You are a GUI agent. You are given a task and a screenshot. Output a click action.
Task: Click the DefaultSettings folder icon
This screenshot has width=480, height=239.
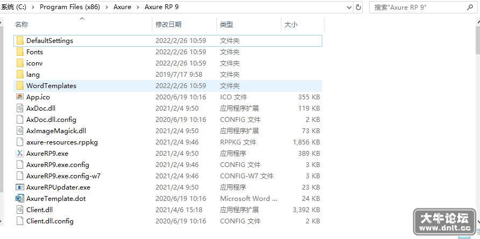[20, 41]
